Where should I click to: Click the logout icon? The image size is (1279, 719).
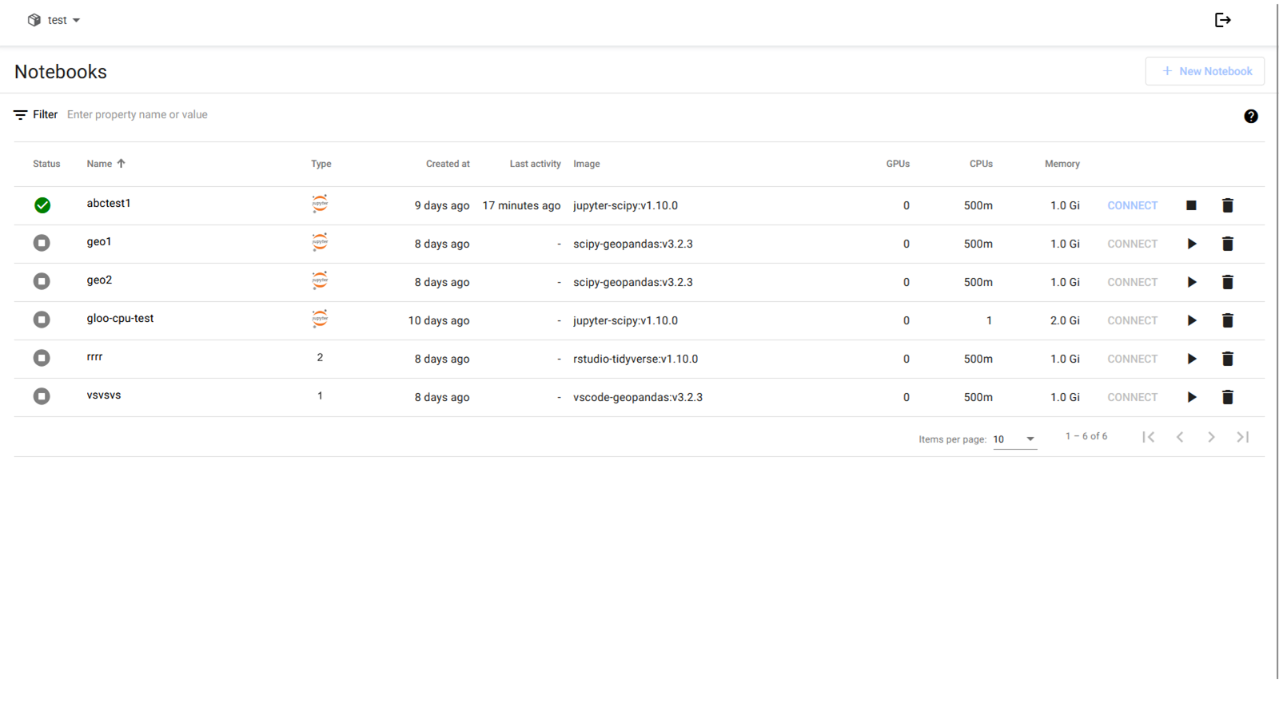pyautogui.click(x=1223, y=20)
